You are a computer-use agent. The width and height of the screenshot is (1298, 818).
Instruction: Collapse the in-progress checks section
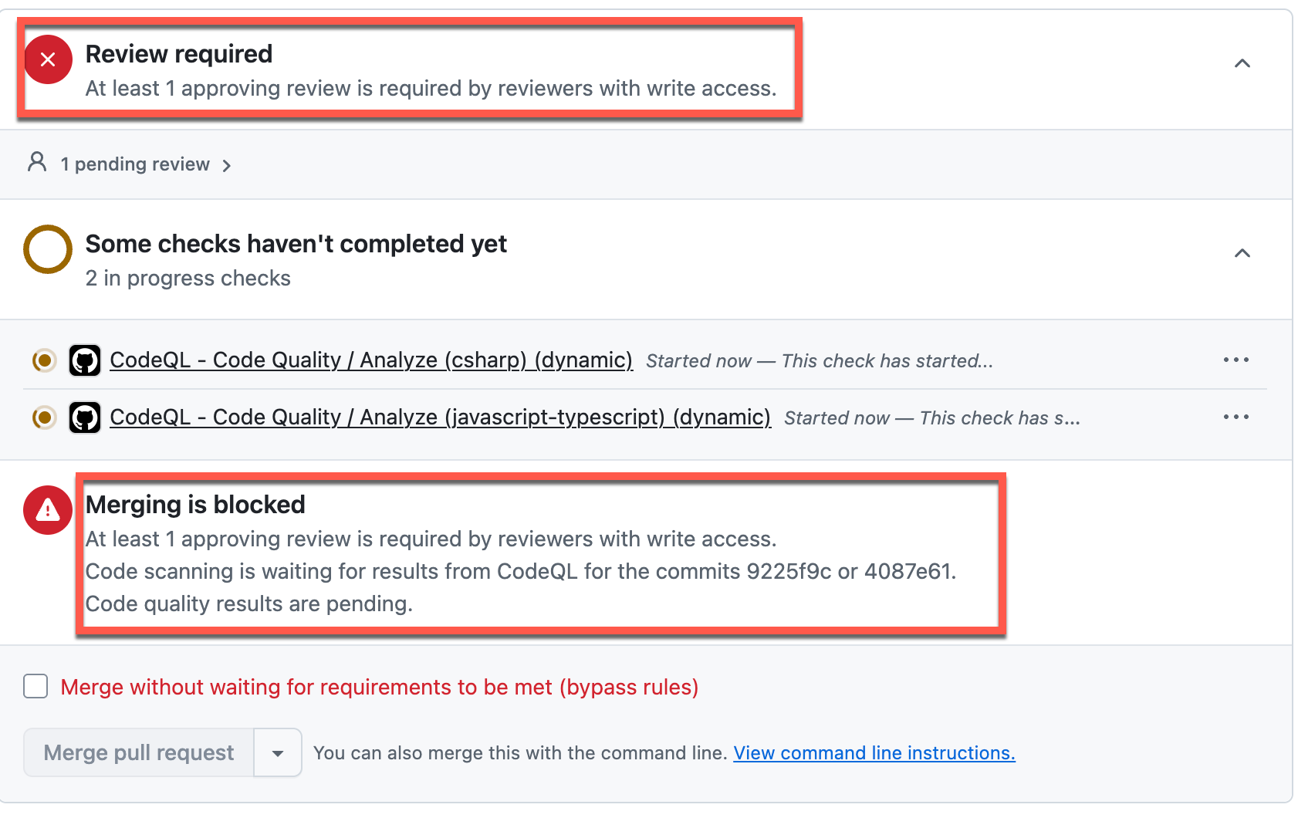point(1242,252)
